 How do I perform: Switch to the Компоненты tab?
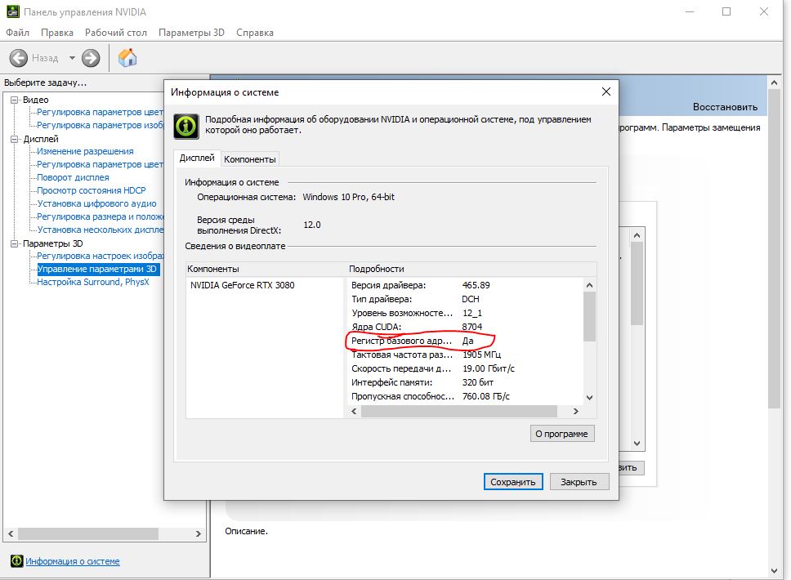click(x=250, y=159)
